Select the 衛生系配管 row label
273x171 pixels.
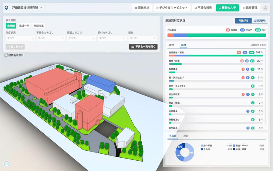pyautogui.click(x=174, y=94)
